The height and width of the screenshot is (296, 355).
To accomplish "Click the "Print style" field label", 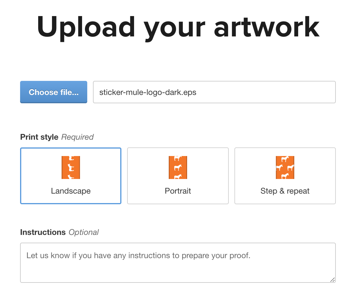I will click(x=39, y=137).
